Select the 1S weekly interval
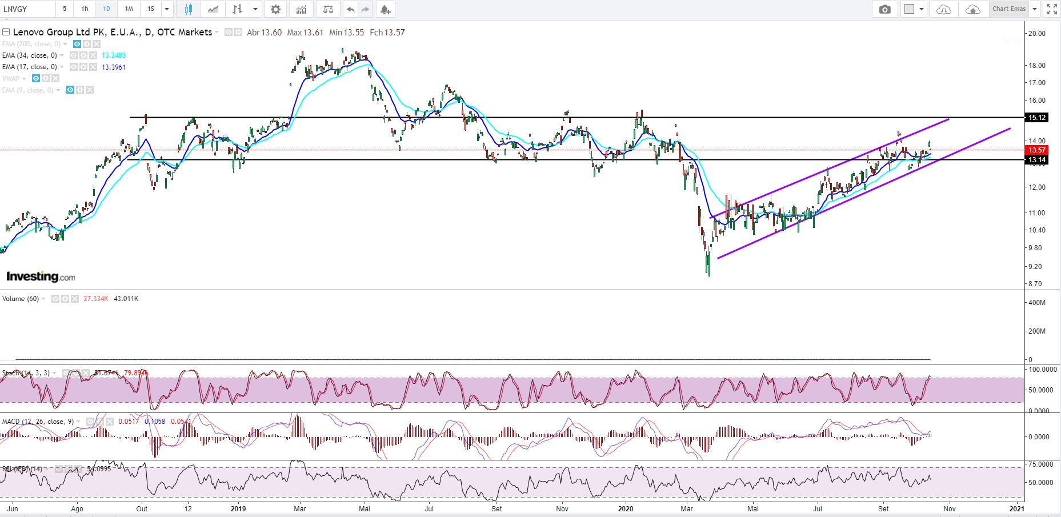The height and width of the screenshot is (517, 1061). (x=151, y=9)
